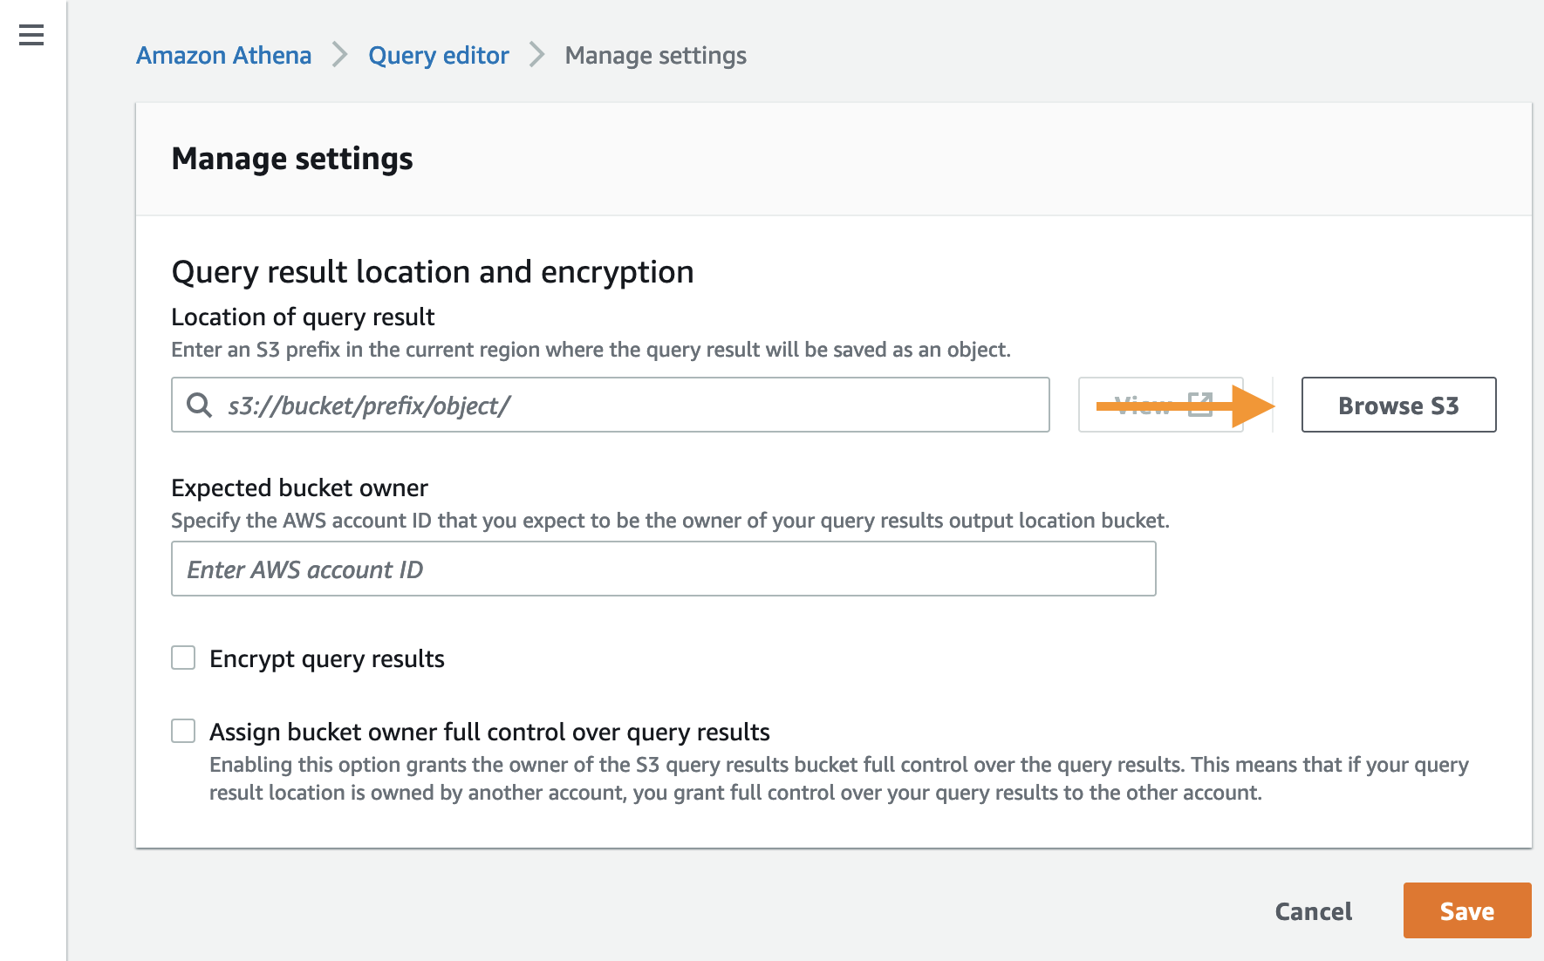Enable the Encrypt query results checkbox
Image resolution: width=1544 pixels, height=961 pixels.
pos(183,658)
